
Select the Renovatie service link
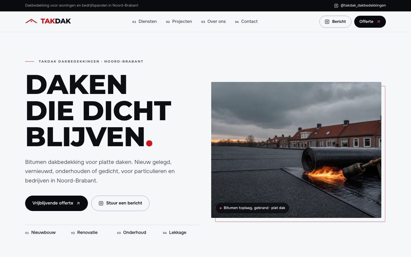tap(84, 232)
